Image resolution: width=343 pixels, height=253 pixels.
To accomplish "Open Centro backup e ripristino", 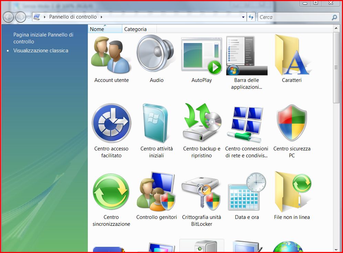I will (x=201, y=131).
